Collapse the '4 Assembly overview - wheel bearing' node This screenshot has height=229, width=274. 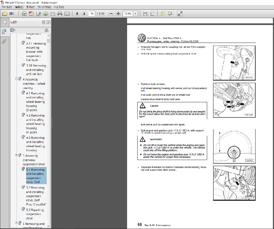coord(16,79)
